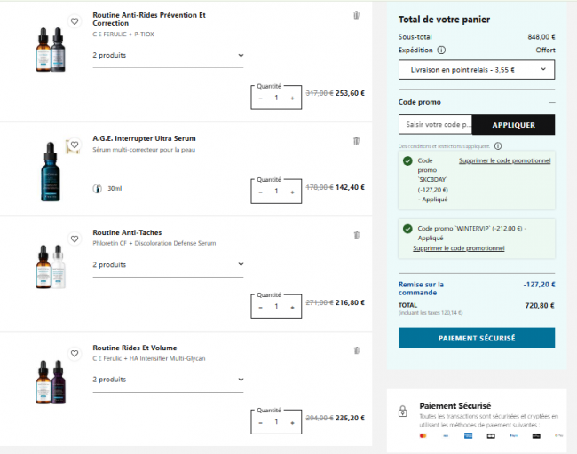577x454 pixels.
Task: Delete Routine Rides Et Volume from cart
Action: (x=356, y=350)
